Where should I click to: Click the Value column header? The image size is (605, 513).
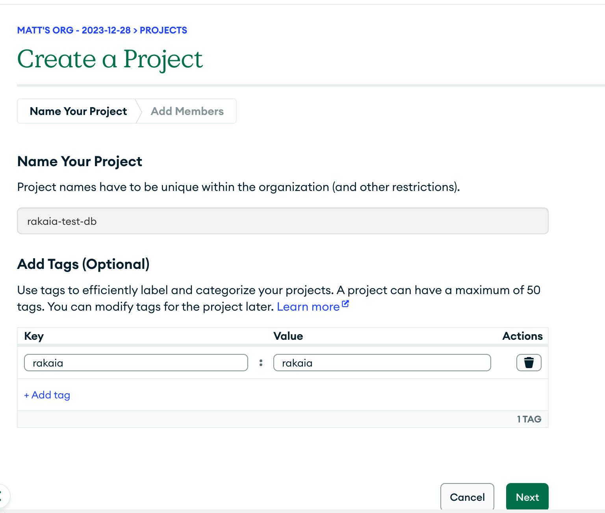coord(288,336)
